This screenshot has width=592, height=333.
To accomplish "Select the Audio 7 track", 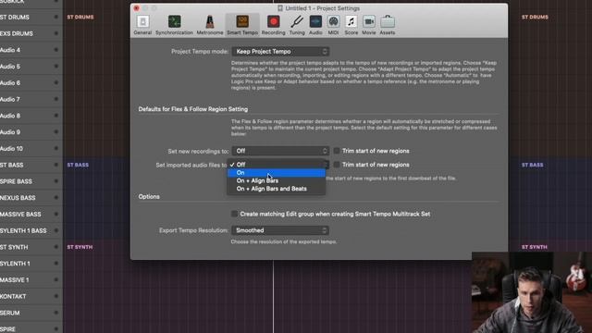I will (x=31, y=99).
